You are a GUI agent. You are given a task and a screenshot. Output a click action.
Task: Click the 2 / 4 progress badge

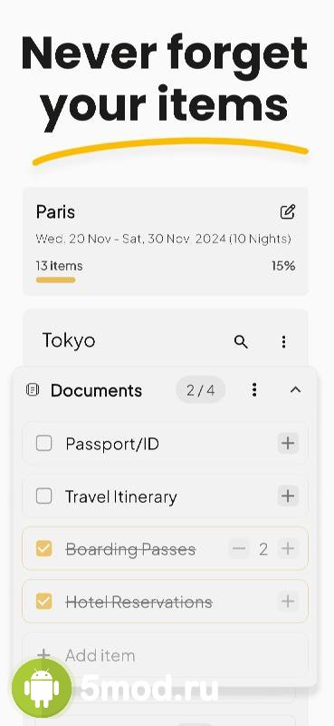[x=201, y=390]
